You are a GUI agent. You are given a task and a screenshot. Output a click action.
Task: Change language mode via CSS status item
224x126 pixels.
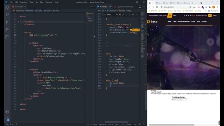pyautogui.click(x=122, y=125)
